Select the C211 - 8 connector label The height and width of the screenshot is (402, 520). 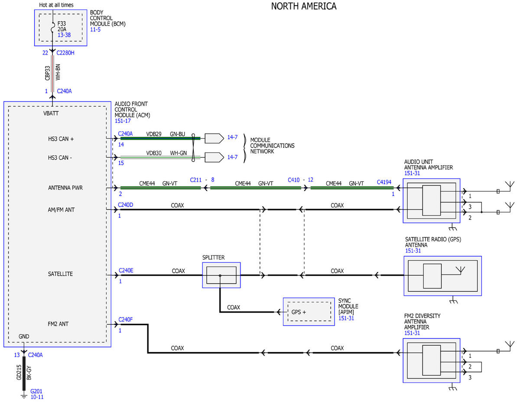coord(202,179)
